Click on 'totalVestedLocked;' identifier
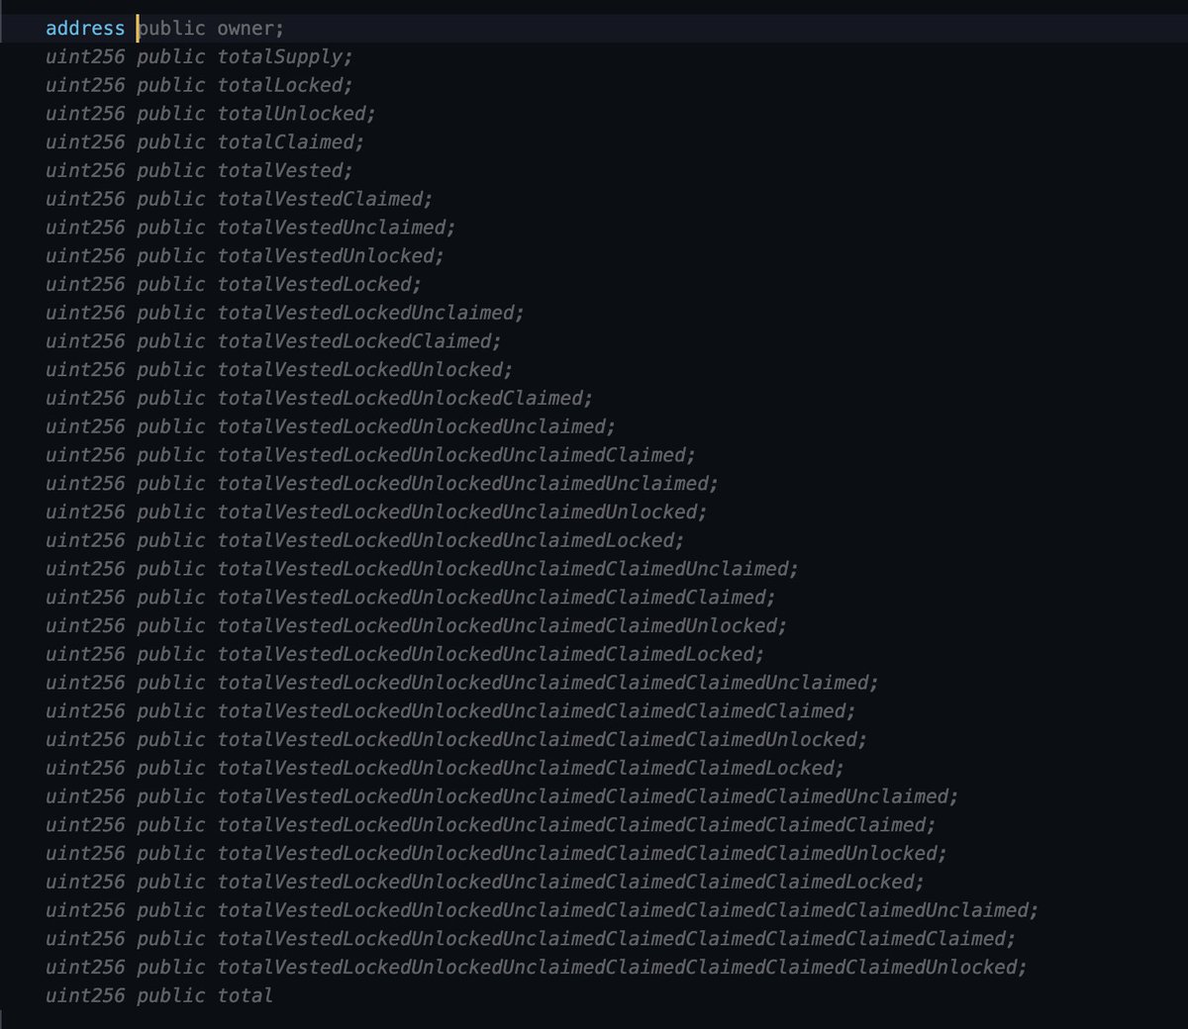The width and height of the screenshot is (1188, 1029). click(x=320, y=284)
